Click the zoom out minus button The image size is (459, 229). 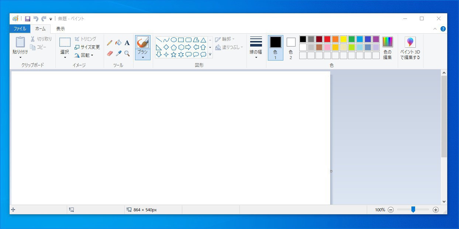click(391, 210)
